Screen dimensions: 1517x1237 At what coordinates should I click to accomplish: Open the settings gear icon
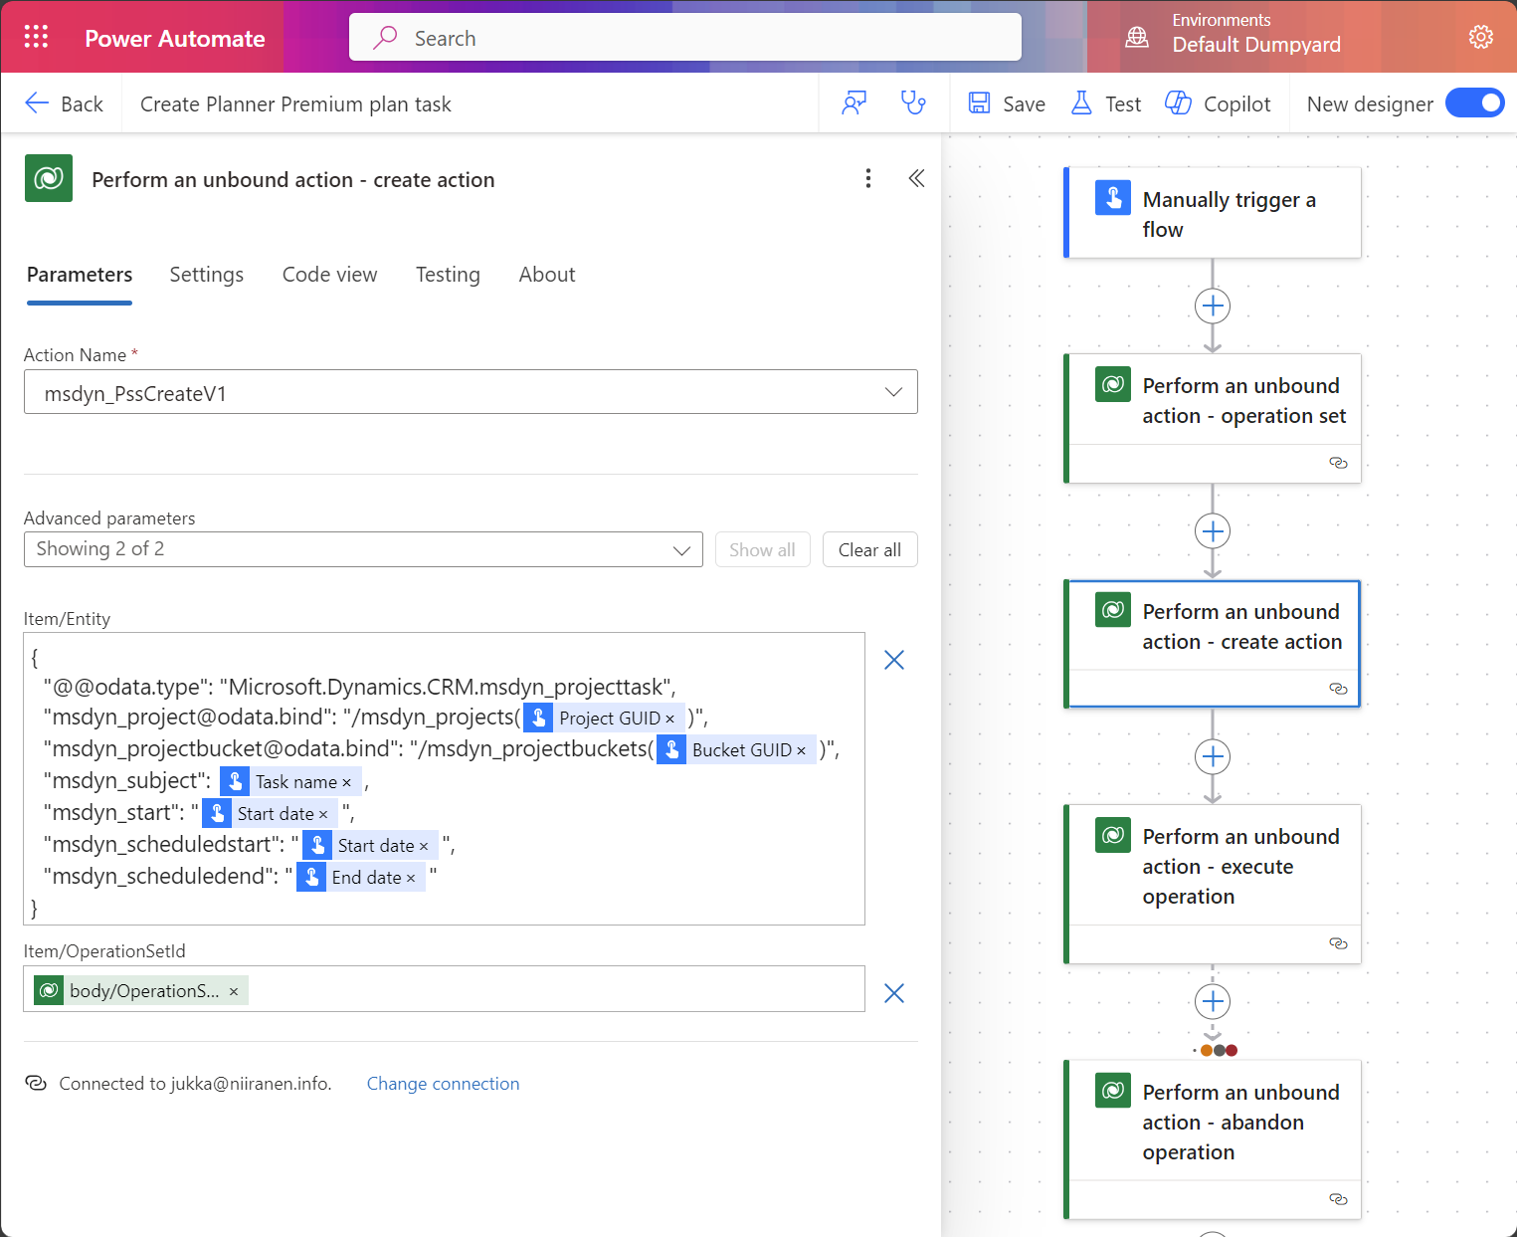[1480, 38]
